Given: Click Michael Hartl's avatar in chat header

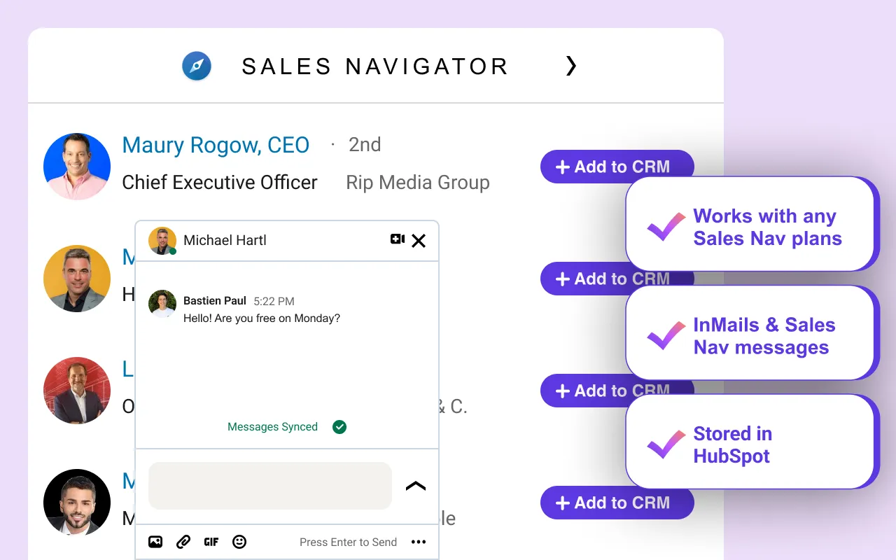Looking at the screenshot, I should (162, 241).
